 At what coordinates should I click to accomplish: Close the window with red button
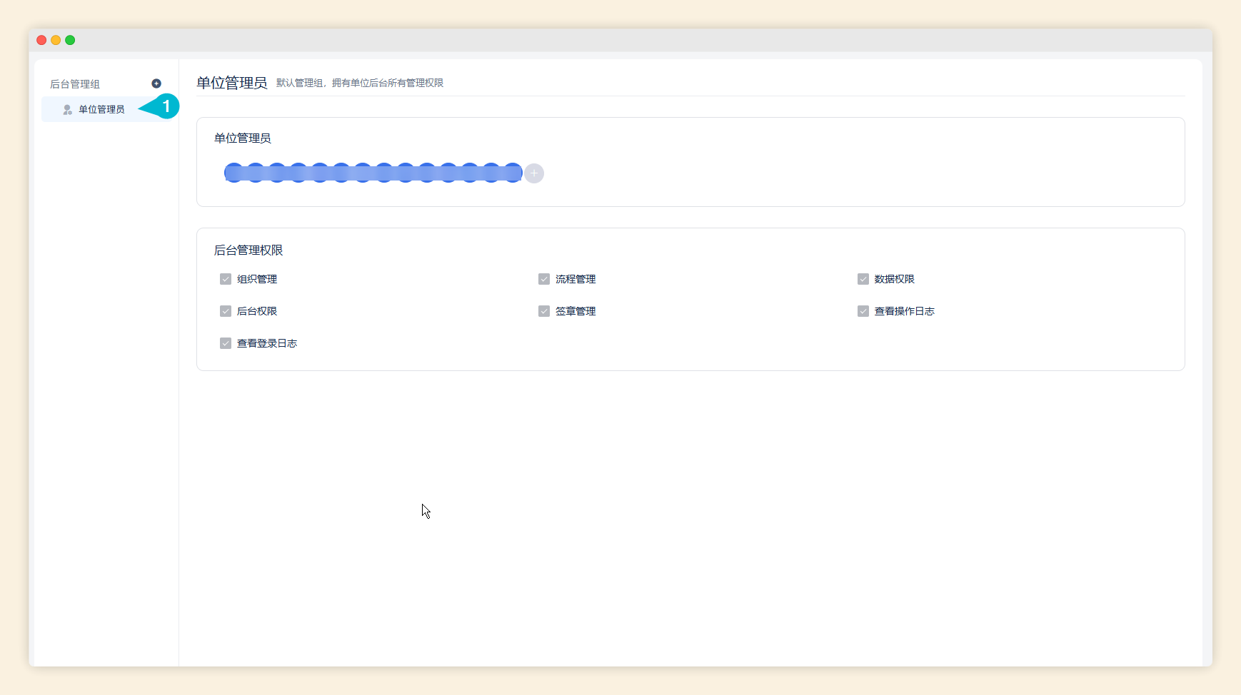(x=41, y=40)
